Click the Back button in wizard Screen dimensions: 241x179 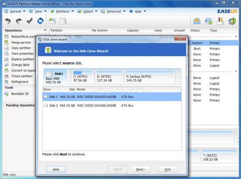[x=118, y=169]
